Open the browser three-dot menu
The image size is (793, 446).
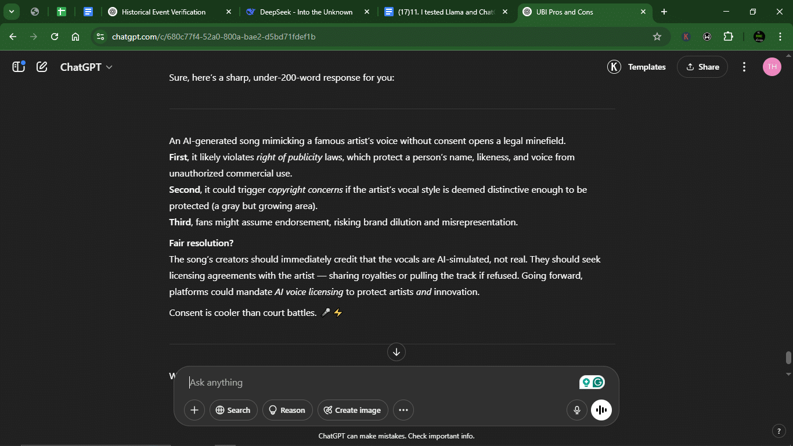pos(780,37)
